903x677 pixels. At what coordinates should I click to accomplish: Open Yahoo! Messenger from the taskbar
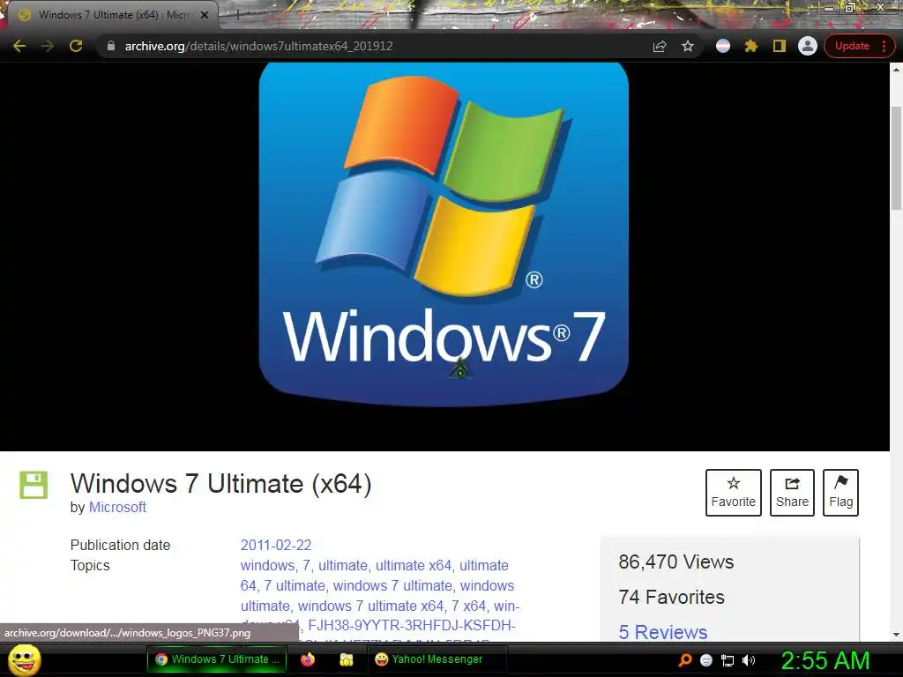pos(436,659)
